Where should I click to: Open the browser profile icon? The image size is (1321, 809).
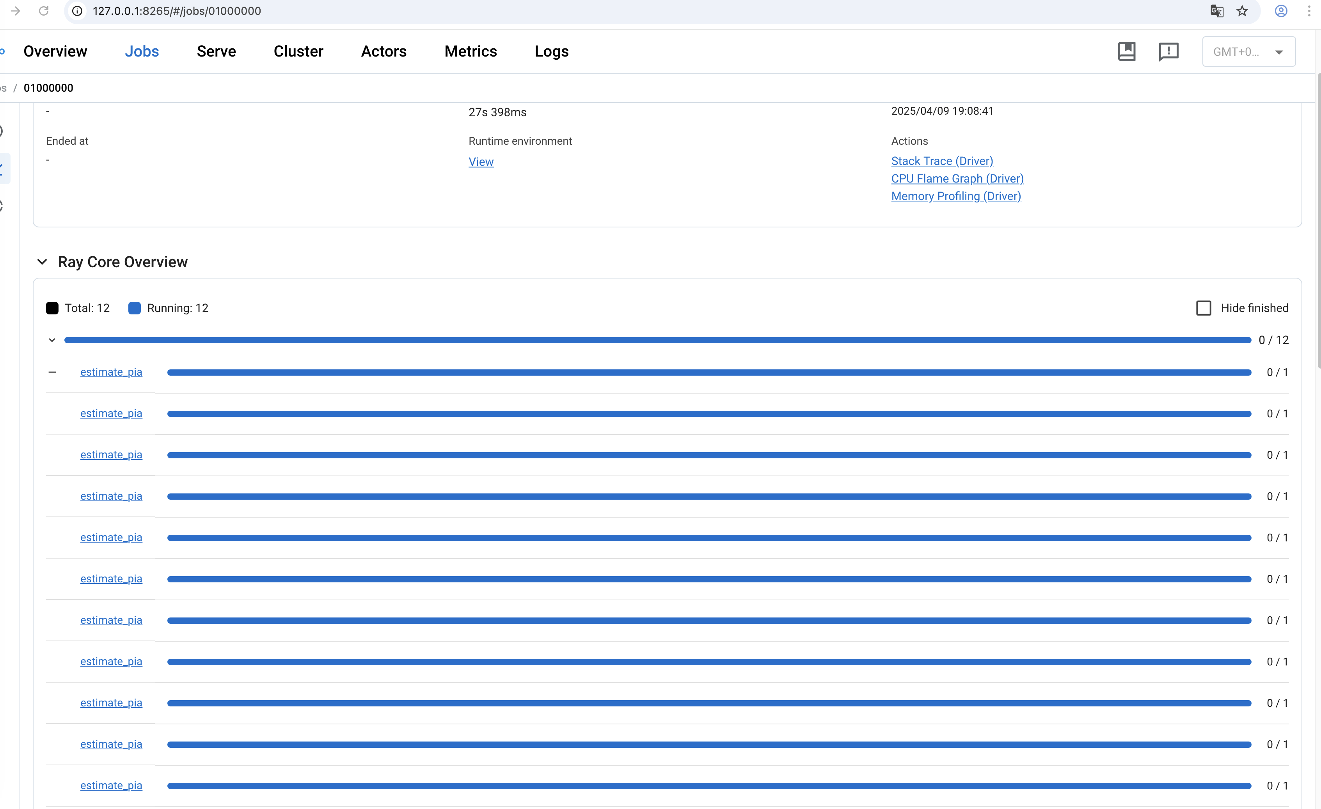coord(1281,11)
